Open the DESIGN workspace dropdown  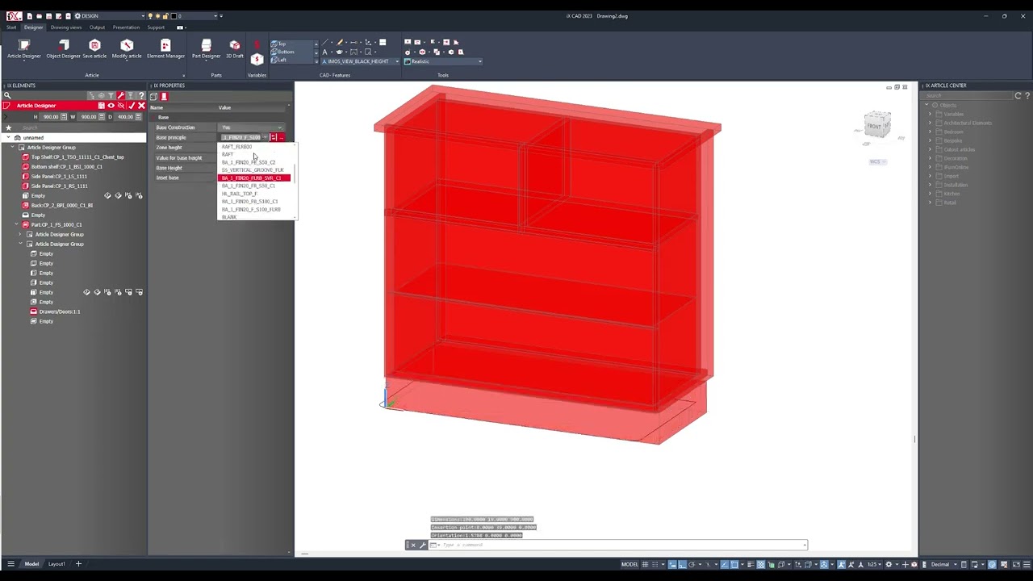point(110,16)
